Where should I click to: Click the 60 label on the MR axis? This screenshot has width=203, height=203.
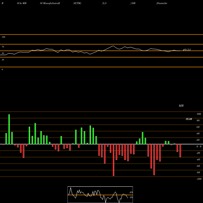(x=198, y=127)
